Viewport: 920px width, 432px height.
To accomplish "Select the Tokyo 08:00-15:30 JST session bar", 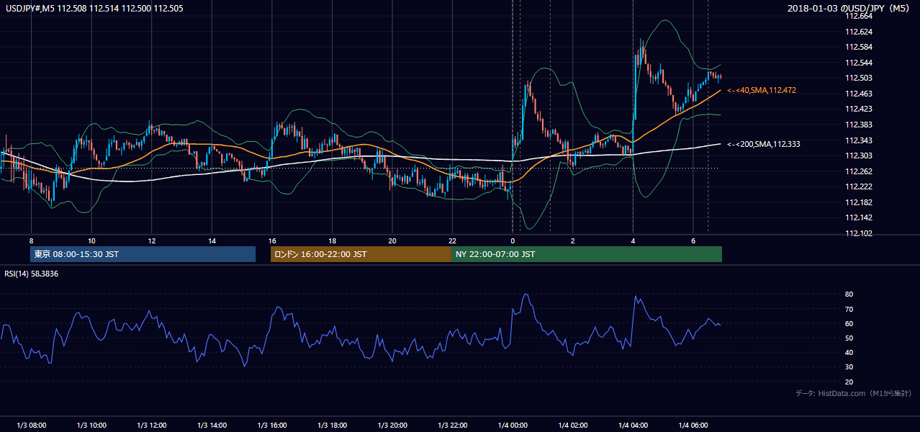I will 143,254.
